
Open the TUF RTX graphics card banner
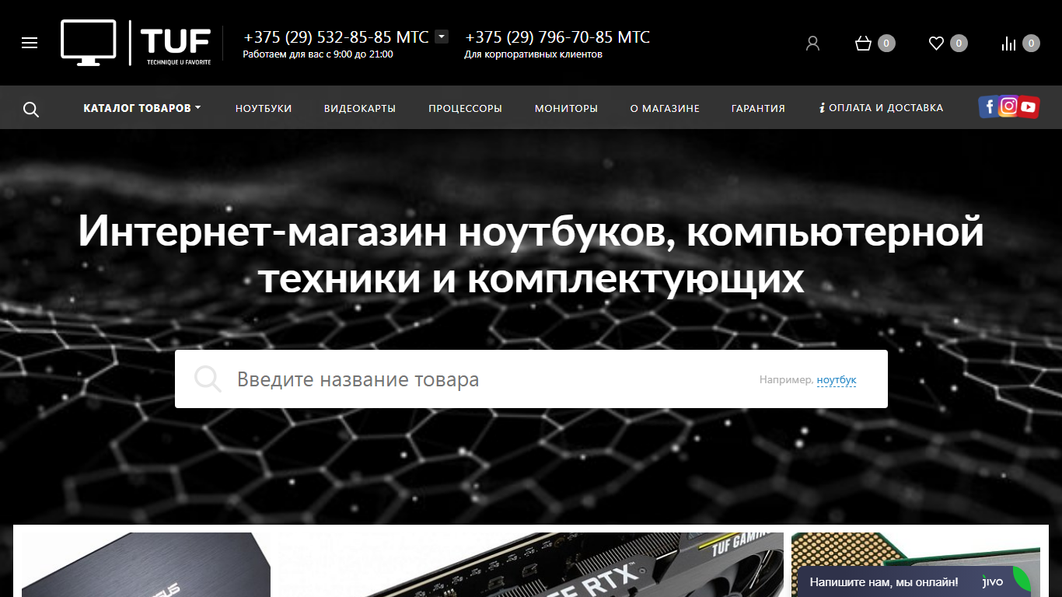531,564
